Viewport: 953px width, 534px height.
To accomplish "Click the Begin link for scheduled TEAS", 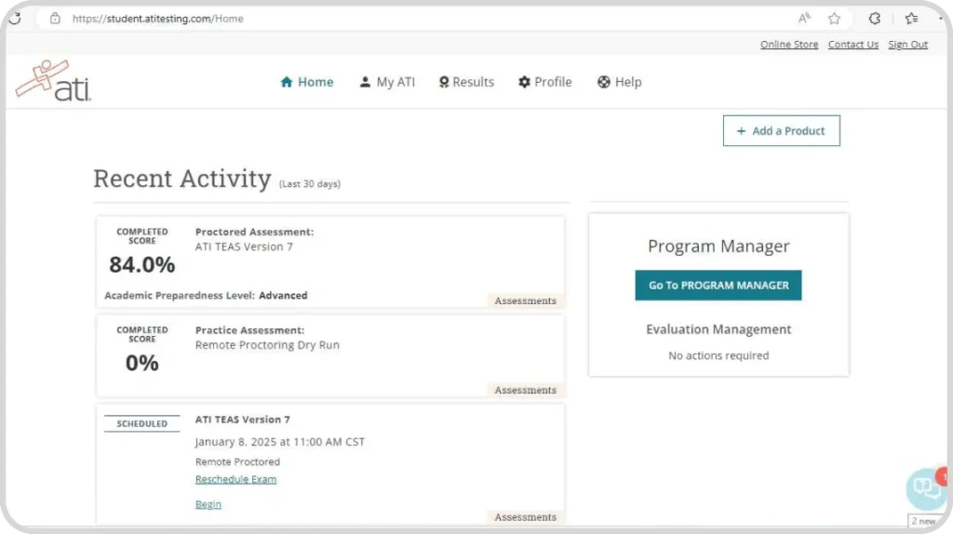I will 208,504.
